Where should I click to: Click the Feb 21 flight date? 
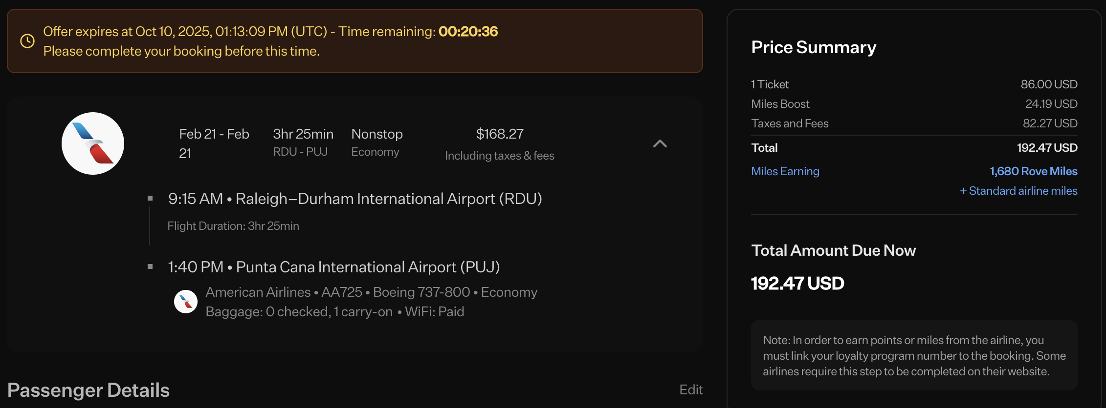(x=214, y=143)
